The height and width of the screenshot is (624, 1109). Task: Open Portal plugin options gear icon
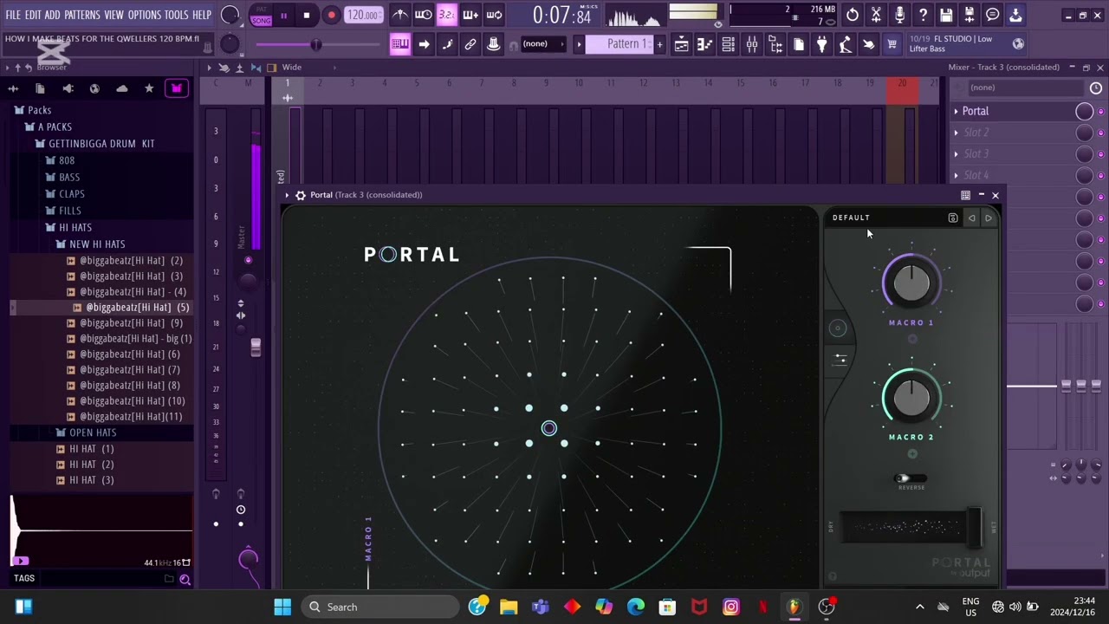click(301, 195)
